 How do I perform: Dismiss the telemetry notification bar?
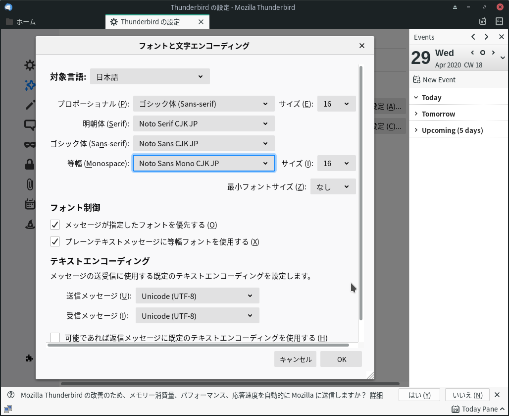[497, 395]
